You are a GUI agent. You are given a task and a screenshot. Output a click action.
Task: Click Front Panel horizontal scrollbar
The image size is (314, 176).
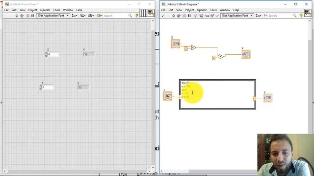coord(77,171)
